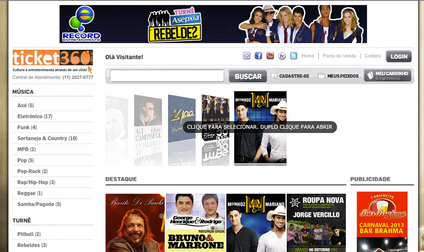Select Sertanejo & Country (10) category
This screenshot has width=424, height=252.
pyautogui.click(x=47, y=138)
